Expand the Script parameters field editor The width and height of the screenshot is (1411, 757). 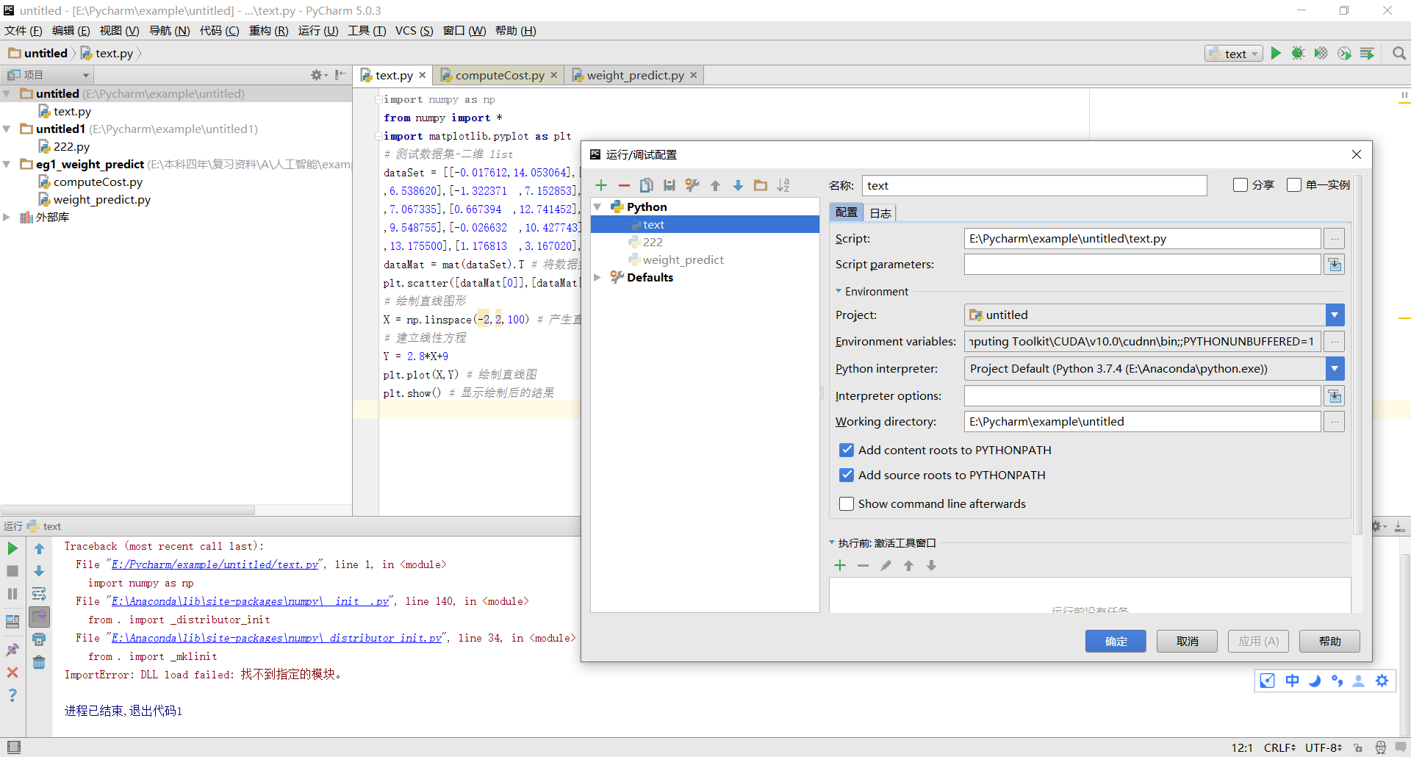tap(1335, 265)
